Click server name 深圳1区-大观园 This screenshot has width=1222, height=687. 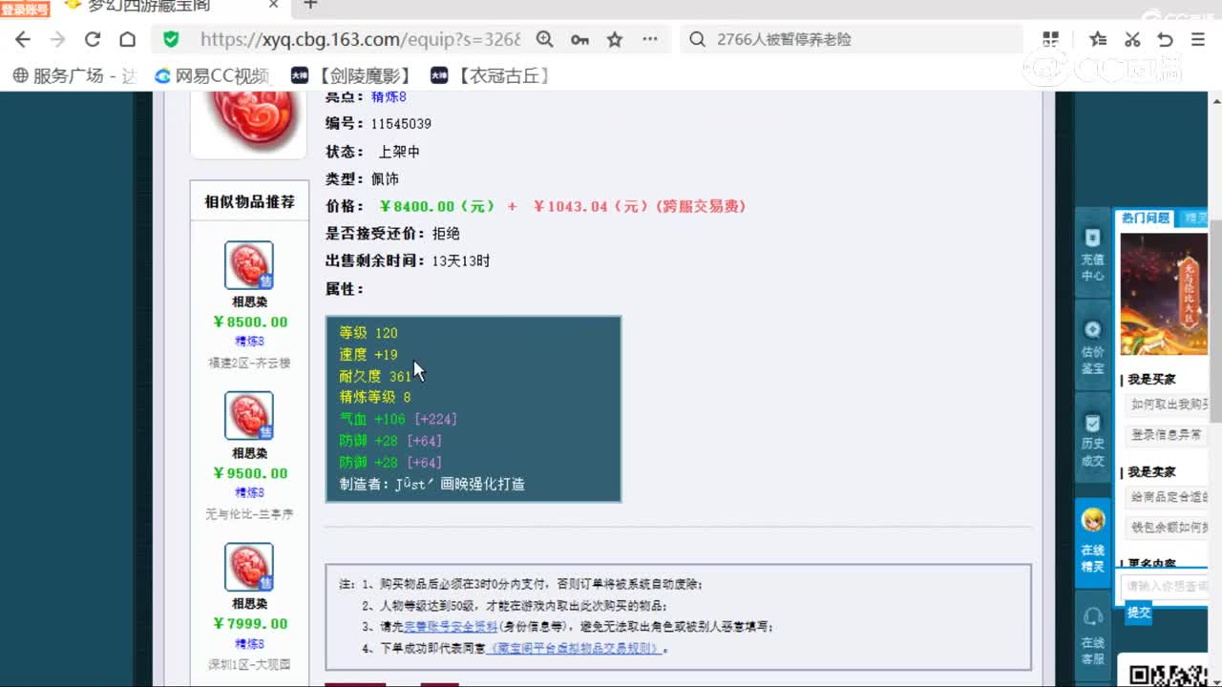tap(249, 664)
